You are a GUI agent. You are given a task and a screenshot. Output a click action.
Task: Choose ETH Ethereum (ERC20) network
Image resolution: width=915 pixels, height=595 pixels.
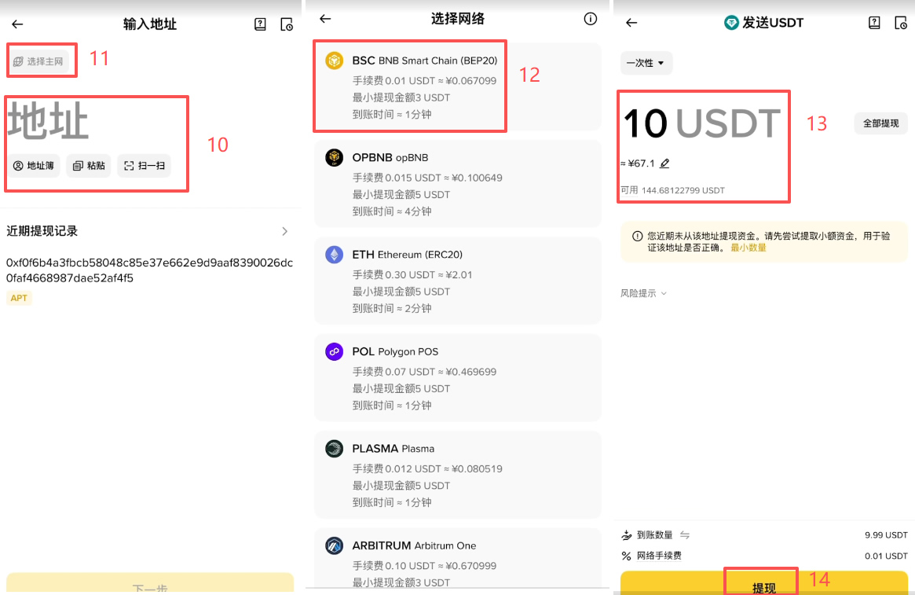pos(457,281)
